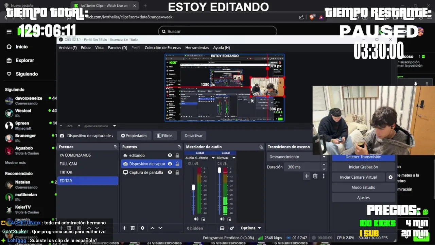Click Iniciar Grabación button
Viewport: 435px width, 245px height.
[363, 167]
